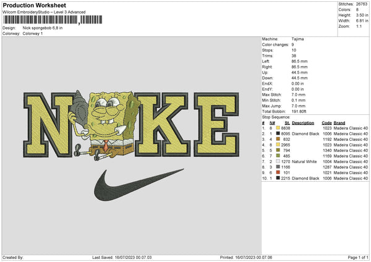The height and width of the screenshot is (262, 371).
Task: Click the Zoom value '1:1'
Action: click(359, 26)
